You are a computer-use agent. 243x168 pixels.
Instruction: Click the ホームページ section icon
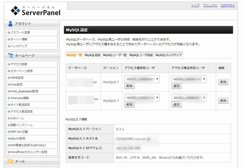point(11,55)
